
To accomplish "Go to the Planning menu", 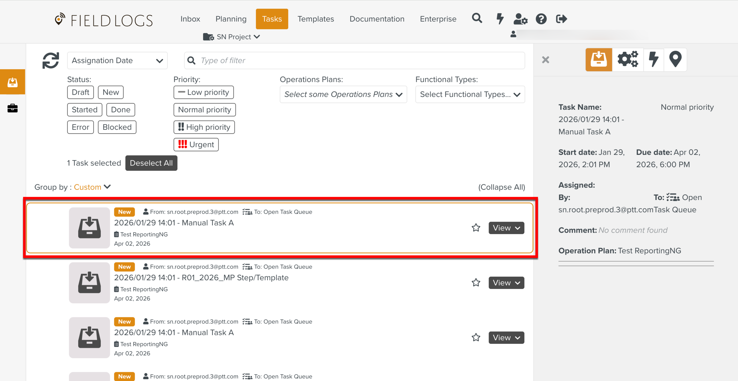I will tap(231, 19).
